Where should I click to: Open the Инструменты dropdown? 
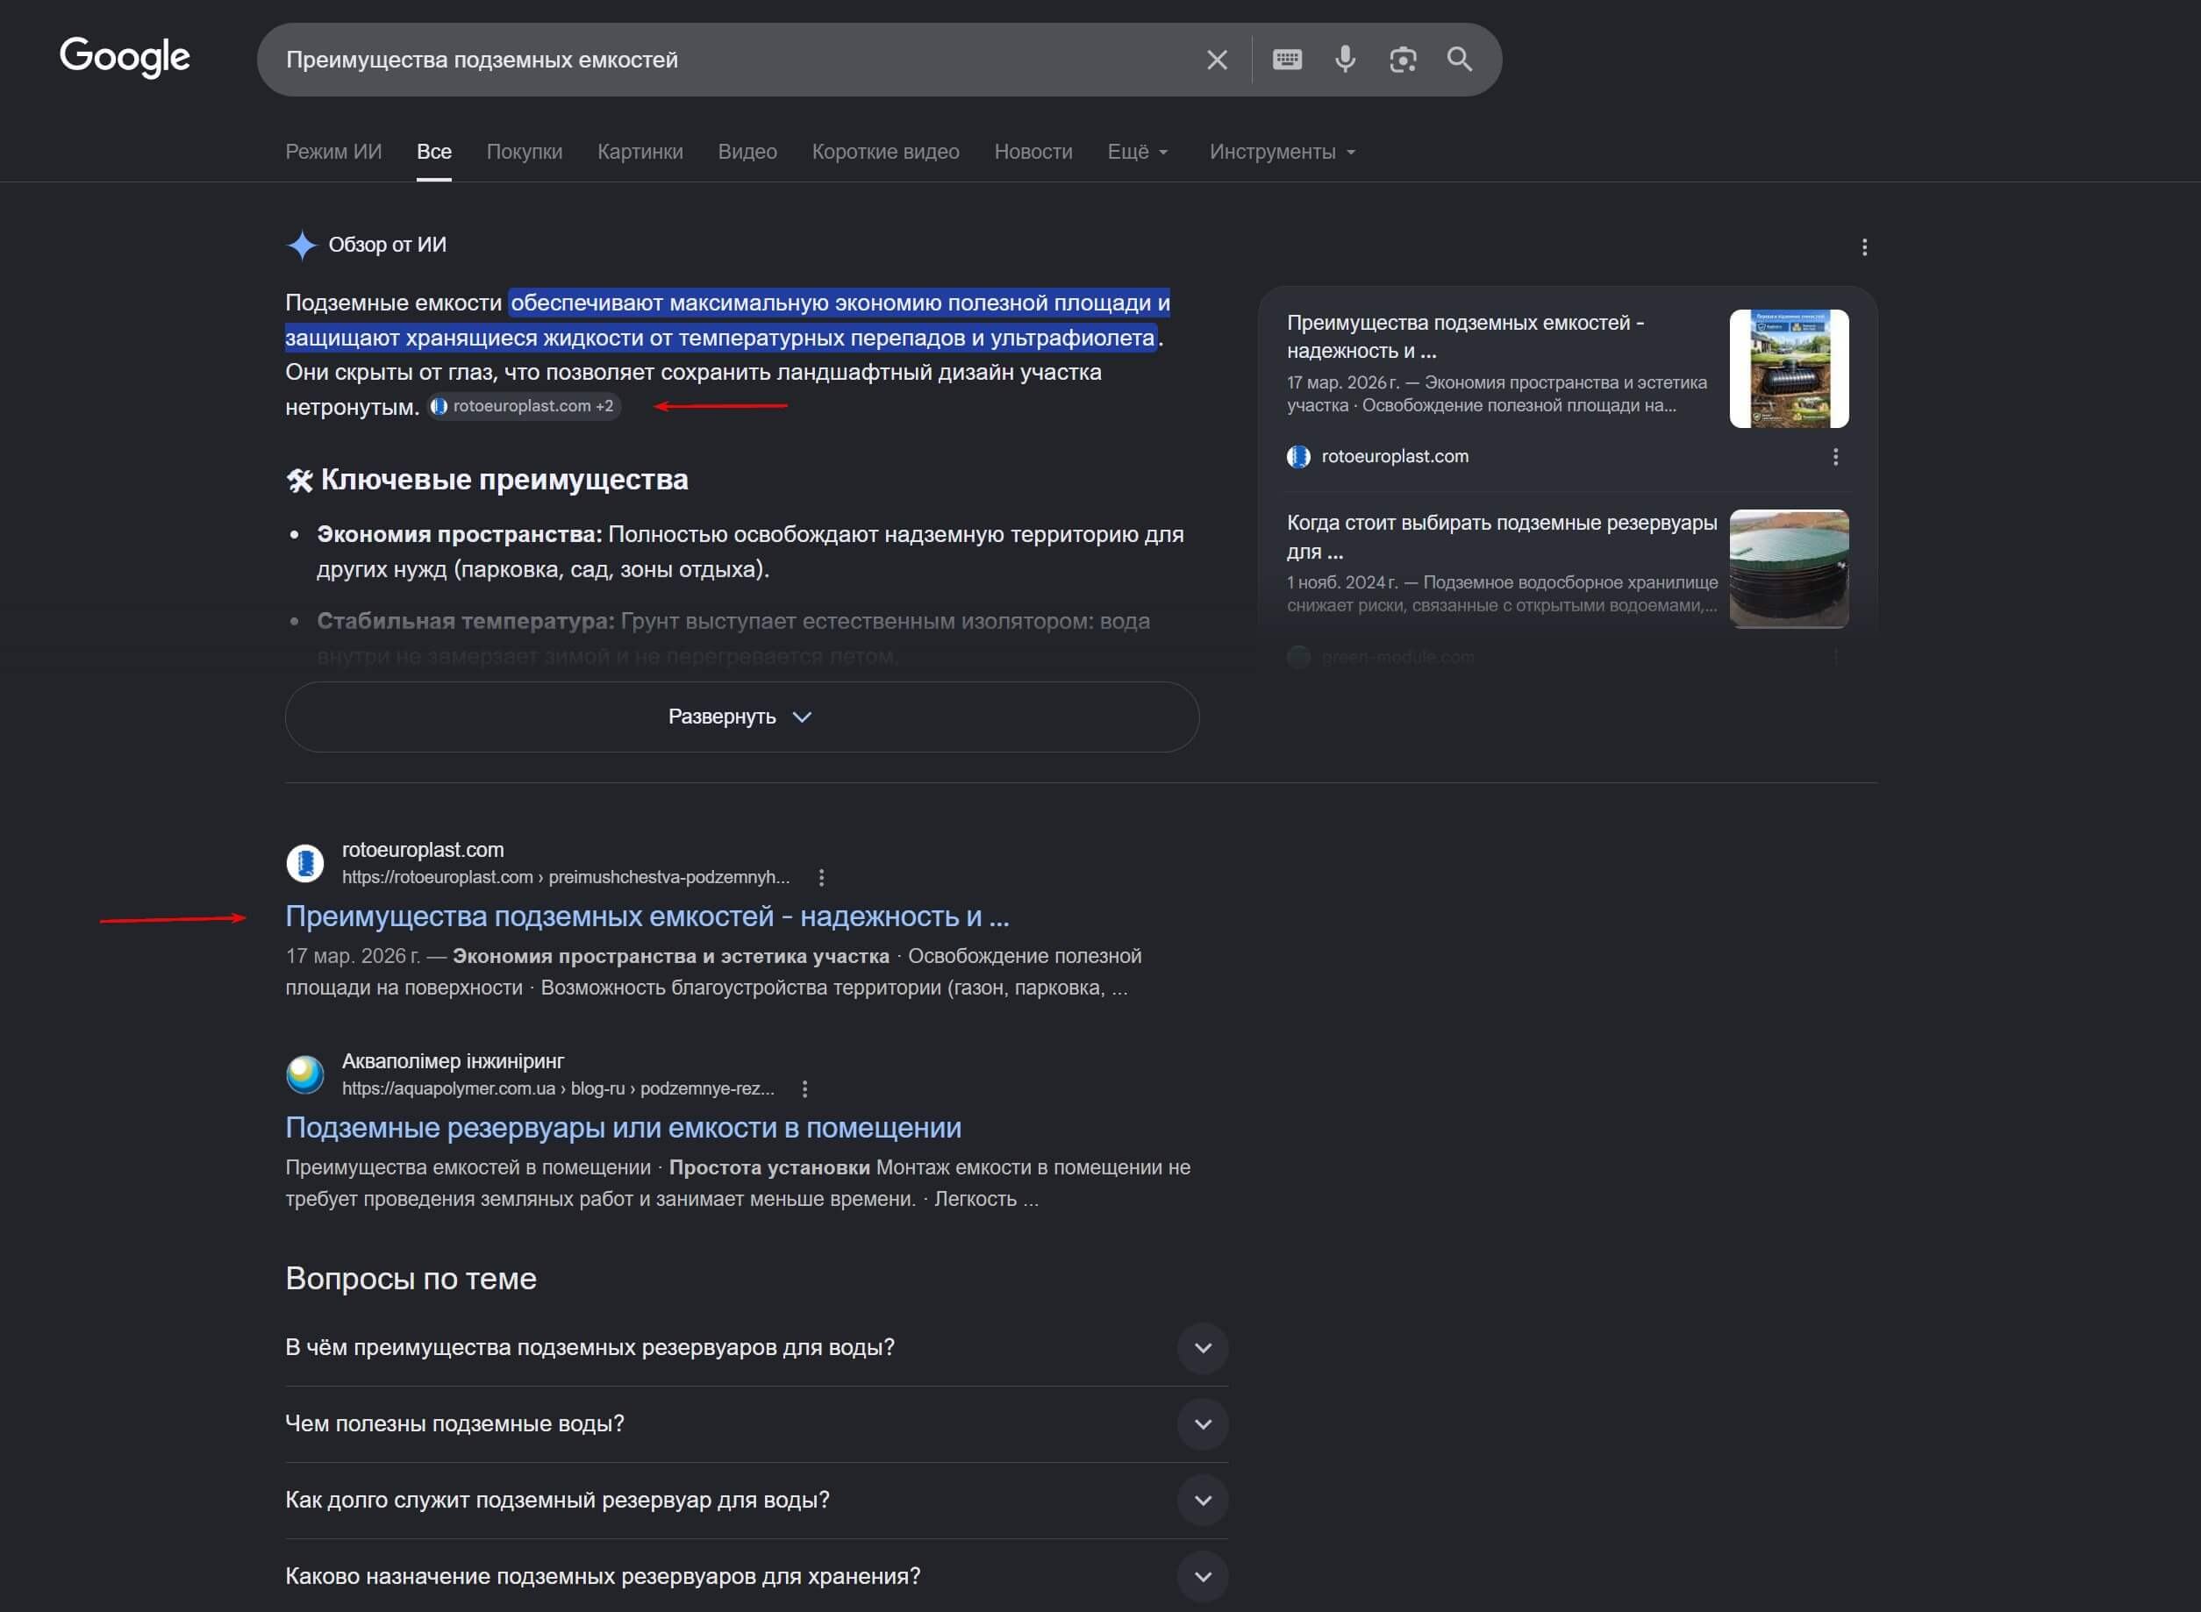click(1283, 151)
